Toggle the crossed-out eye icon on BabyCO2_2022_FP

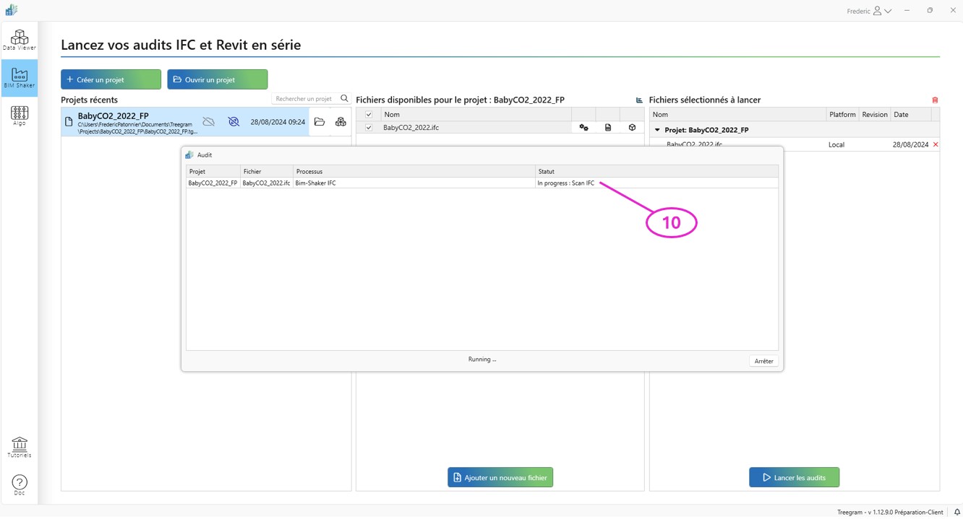click(x=234, y=122)
